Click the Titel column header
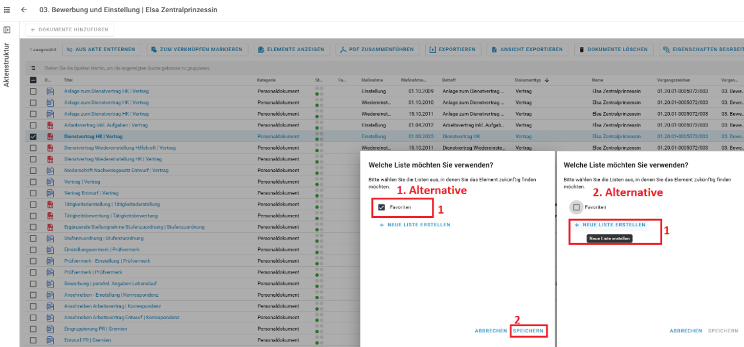The width and height of the screenshot is (744, 347). (68, 80)
